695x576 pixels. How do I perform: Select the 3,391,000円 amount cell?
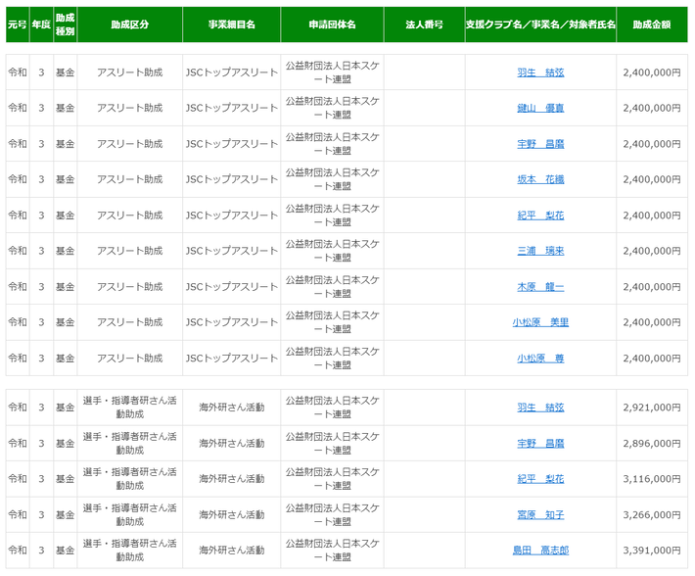coord(652,550)
